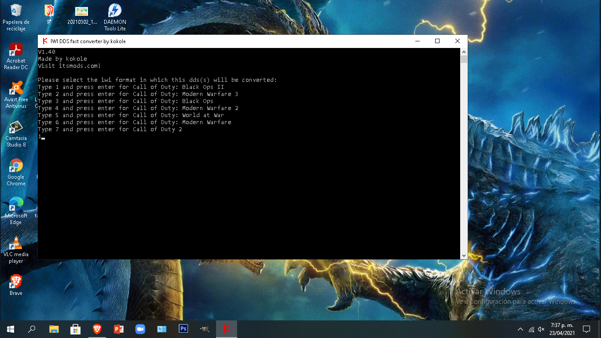This screenshot has width=601, height=338.
Task: Click the 'Type 2' Modern Warfare 3 line
Action: click(x=138, y=94)
